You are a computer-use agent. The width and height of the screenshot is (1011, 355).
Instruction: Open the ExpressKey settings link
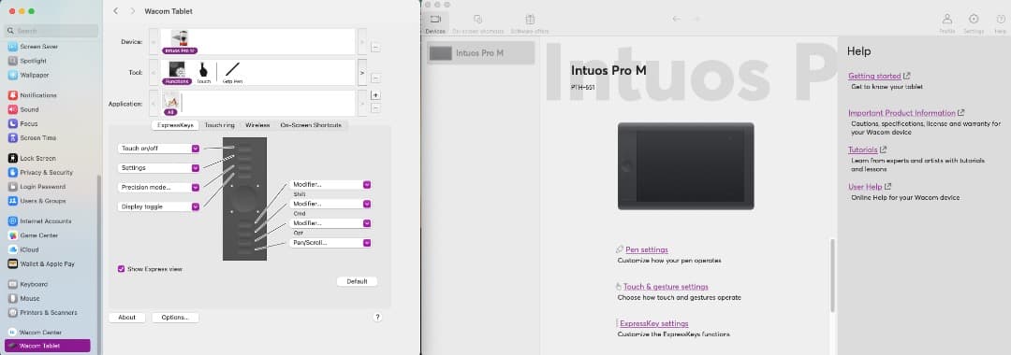[653, 323]
